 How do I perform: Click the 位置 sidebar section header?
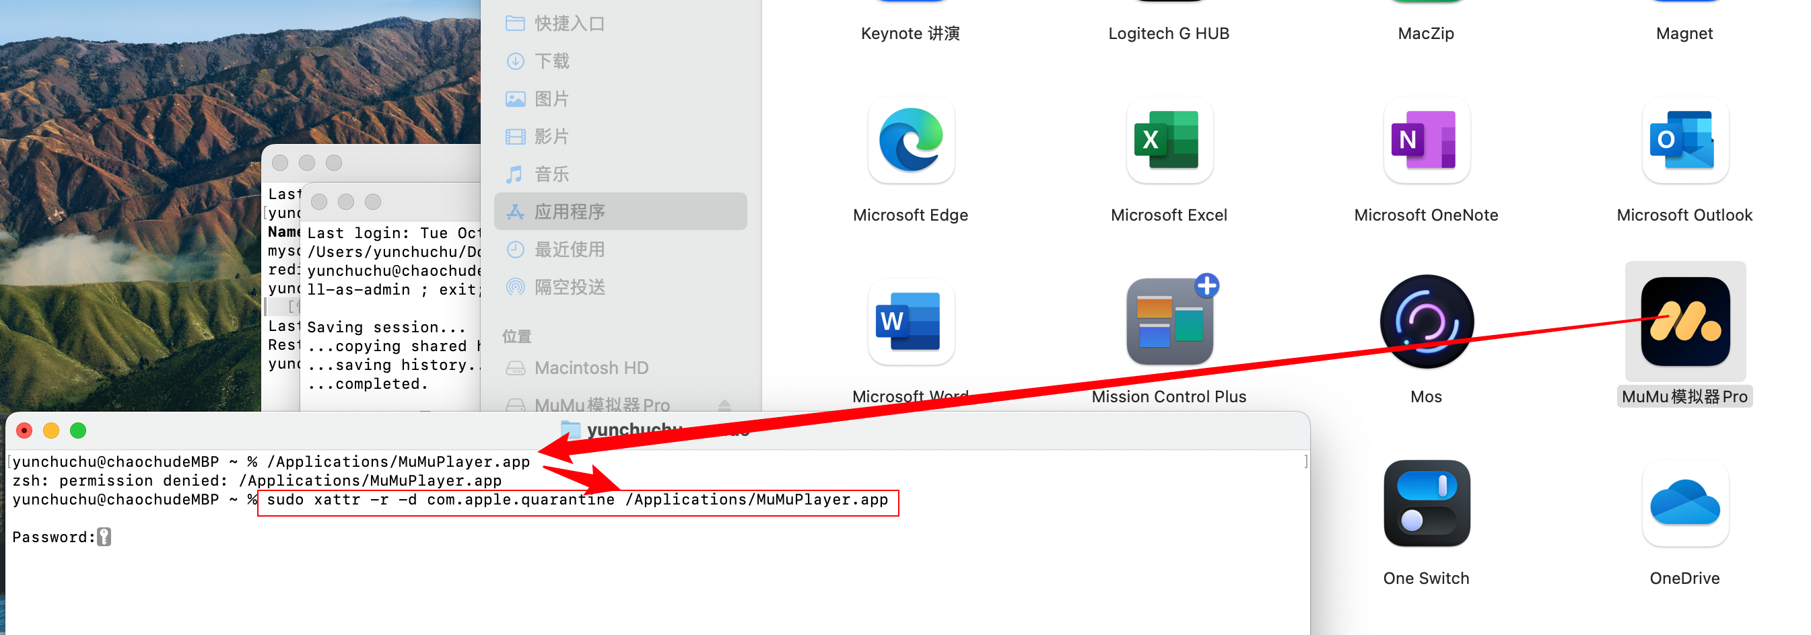(x=517, y=336)
